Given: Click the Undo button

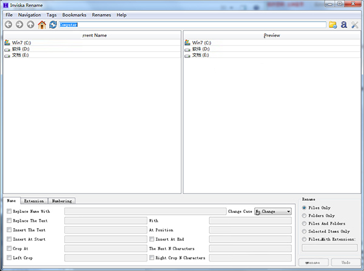Looking at the screenshot, I should (346, 263).
